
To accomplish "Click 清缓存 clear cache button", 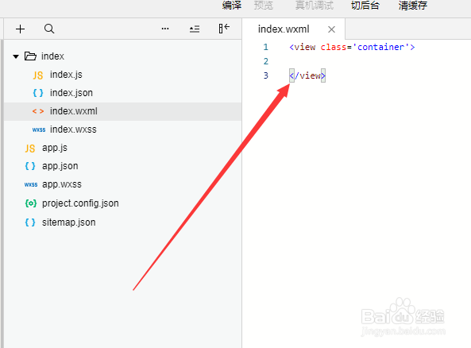I will [x=413, y=6].
